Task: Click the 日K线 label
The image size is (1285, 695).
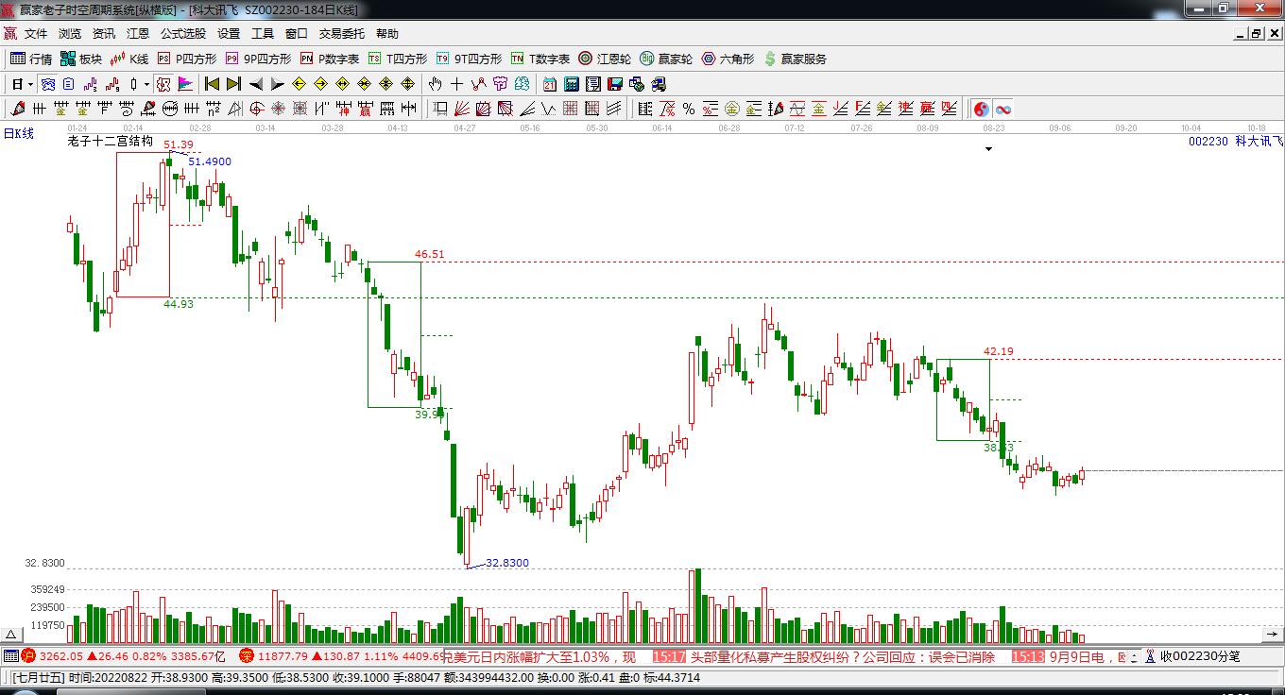Action: 18,134
